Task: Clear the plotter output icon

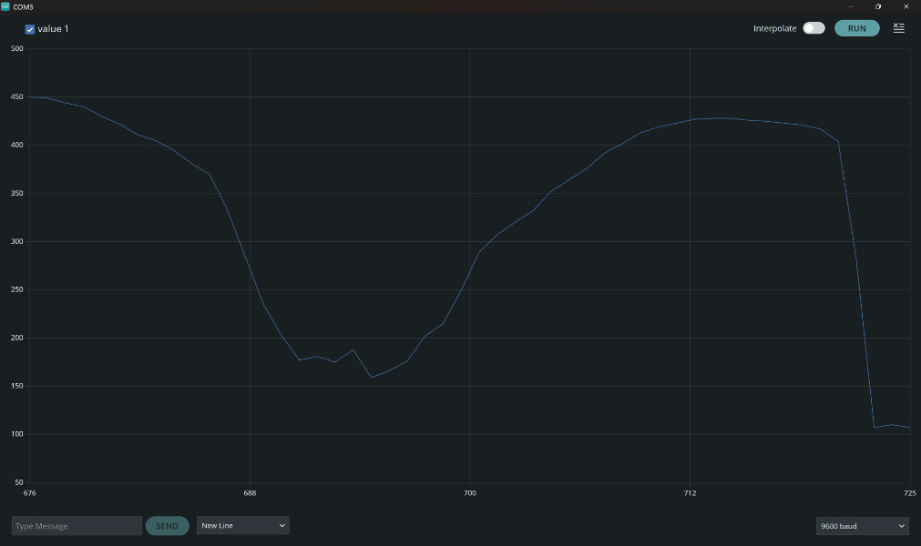Action: 898,27
